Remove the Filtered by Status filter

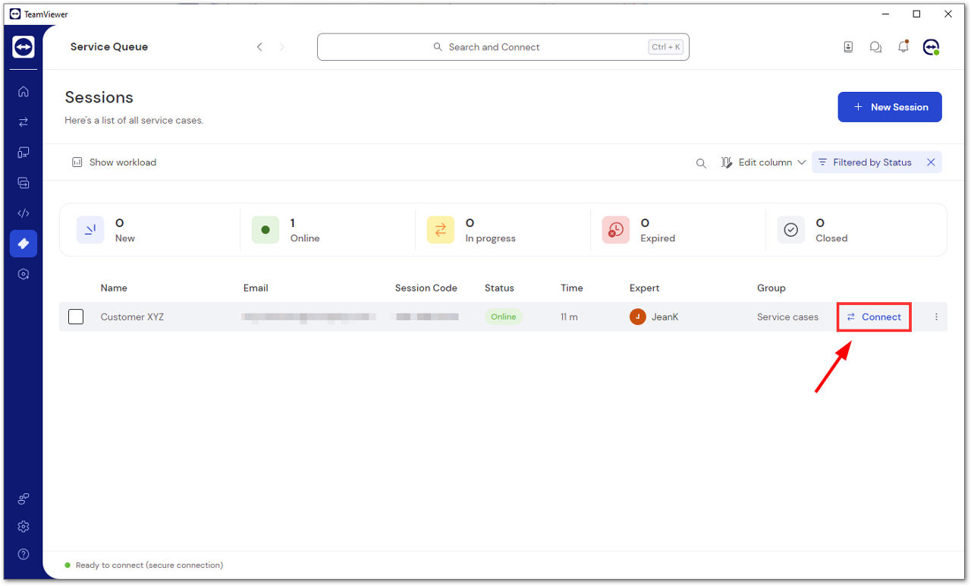pos(931,162)
